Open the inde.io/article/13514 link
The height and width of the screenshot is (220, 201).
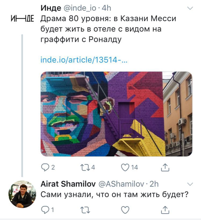coord(84,60)
